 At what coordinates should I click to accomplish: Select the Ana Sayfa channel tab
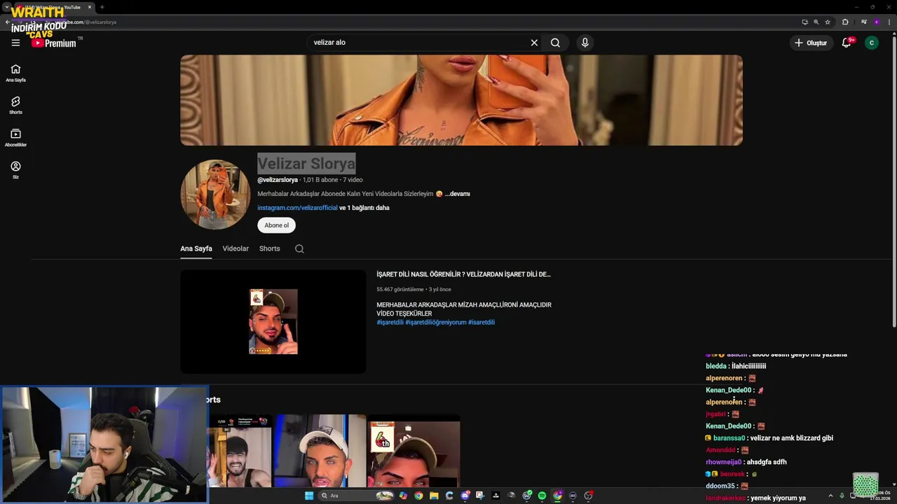(x=196, y=248)
